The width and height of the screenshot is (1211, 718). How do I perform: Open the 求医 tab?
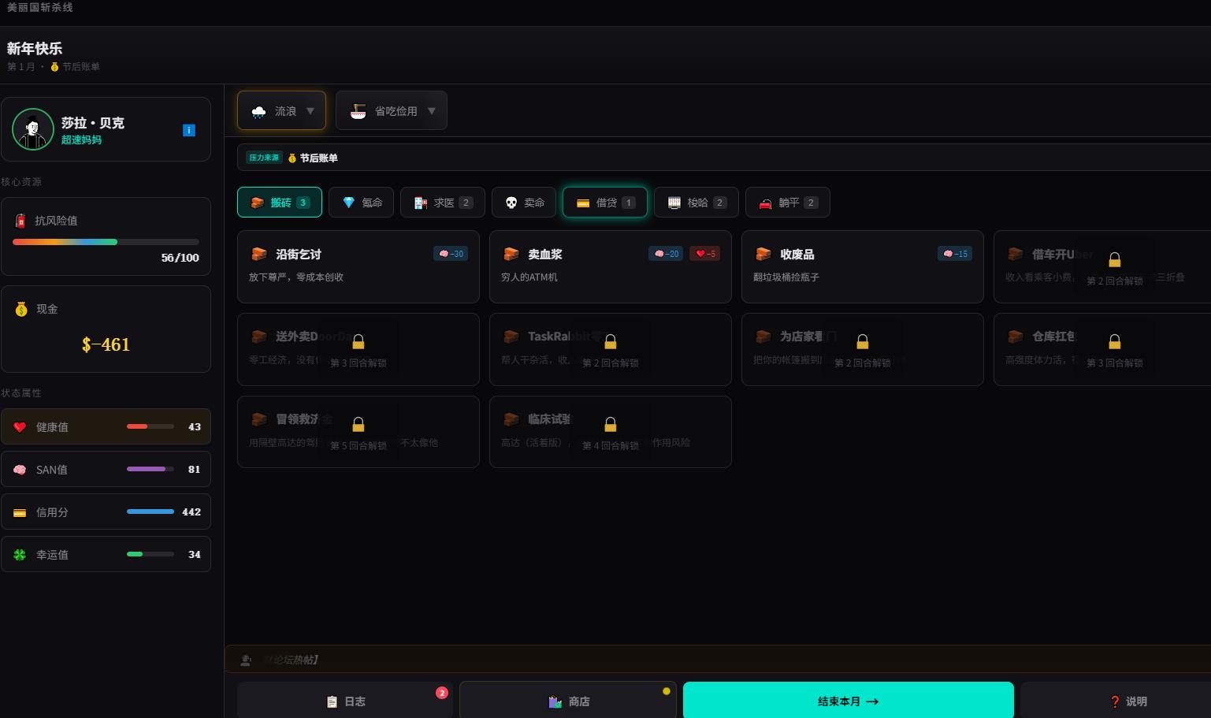click(442, 203)
